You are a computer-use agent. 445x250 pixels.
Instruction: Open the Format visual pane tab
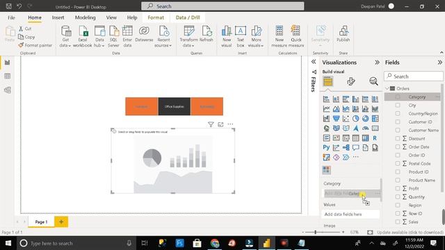(x=350, y=82)
